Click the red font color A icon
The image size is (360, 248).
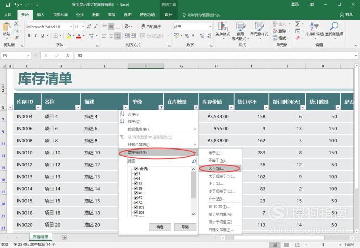tap(79, 36)
